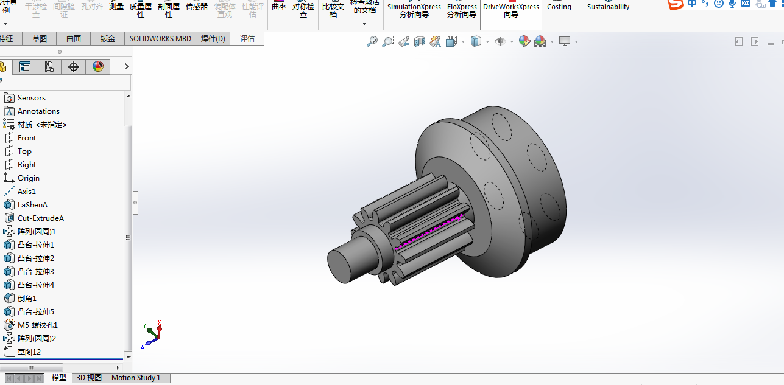Image resolution: width=784 pixels, height=385 pixels.
Task: Activate the Section View icon
Action: (x=420, y=41)
